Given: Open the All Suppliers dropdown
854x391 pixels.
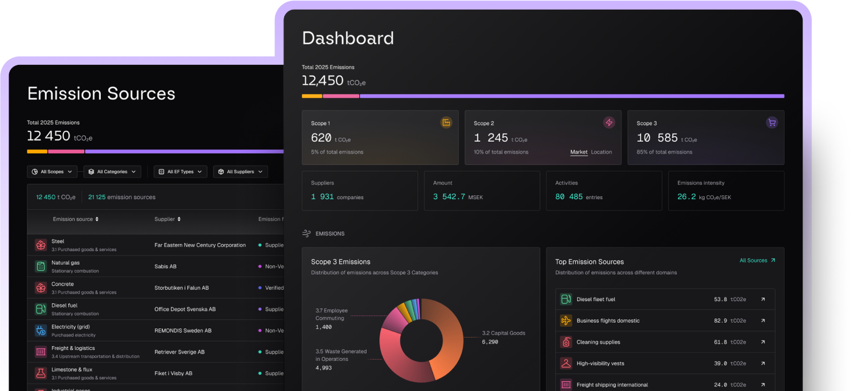Looking at the screenshot, I should pos(240,171).
